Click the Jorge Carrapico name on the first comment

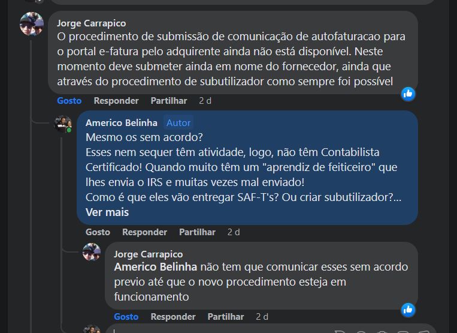[91, 23]
